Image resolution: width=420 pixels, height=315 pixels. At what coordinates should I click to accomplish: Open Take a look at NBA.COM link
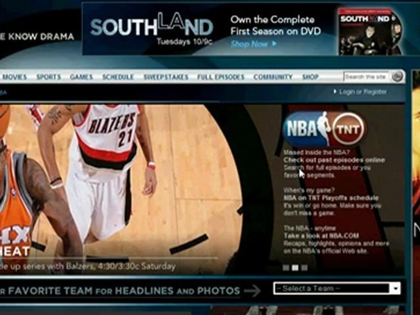coord(321,236)
